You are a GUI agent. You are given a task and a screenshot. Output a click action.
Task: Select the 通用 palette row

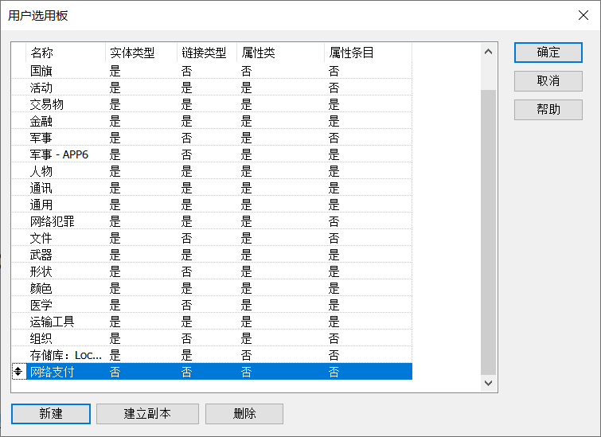point(212,205)
